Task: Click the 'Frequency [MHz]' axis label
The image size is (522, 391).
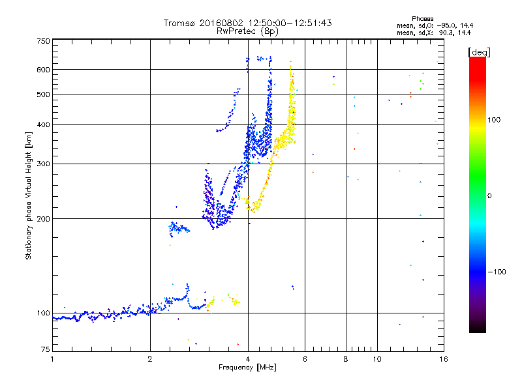Action: point(247,368)
